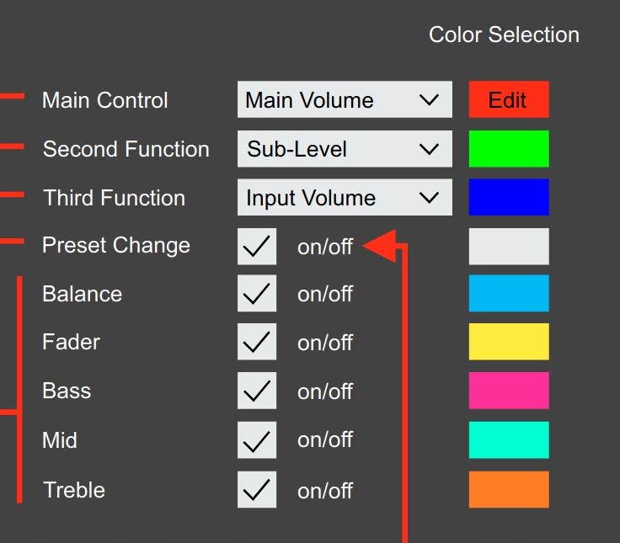Click the white Preset Change color swatch
This screenshot has height=543, width=620.
click(508, 246)
